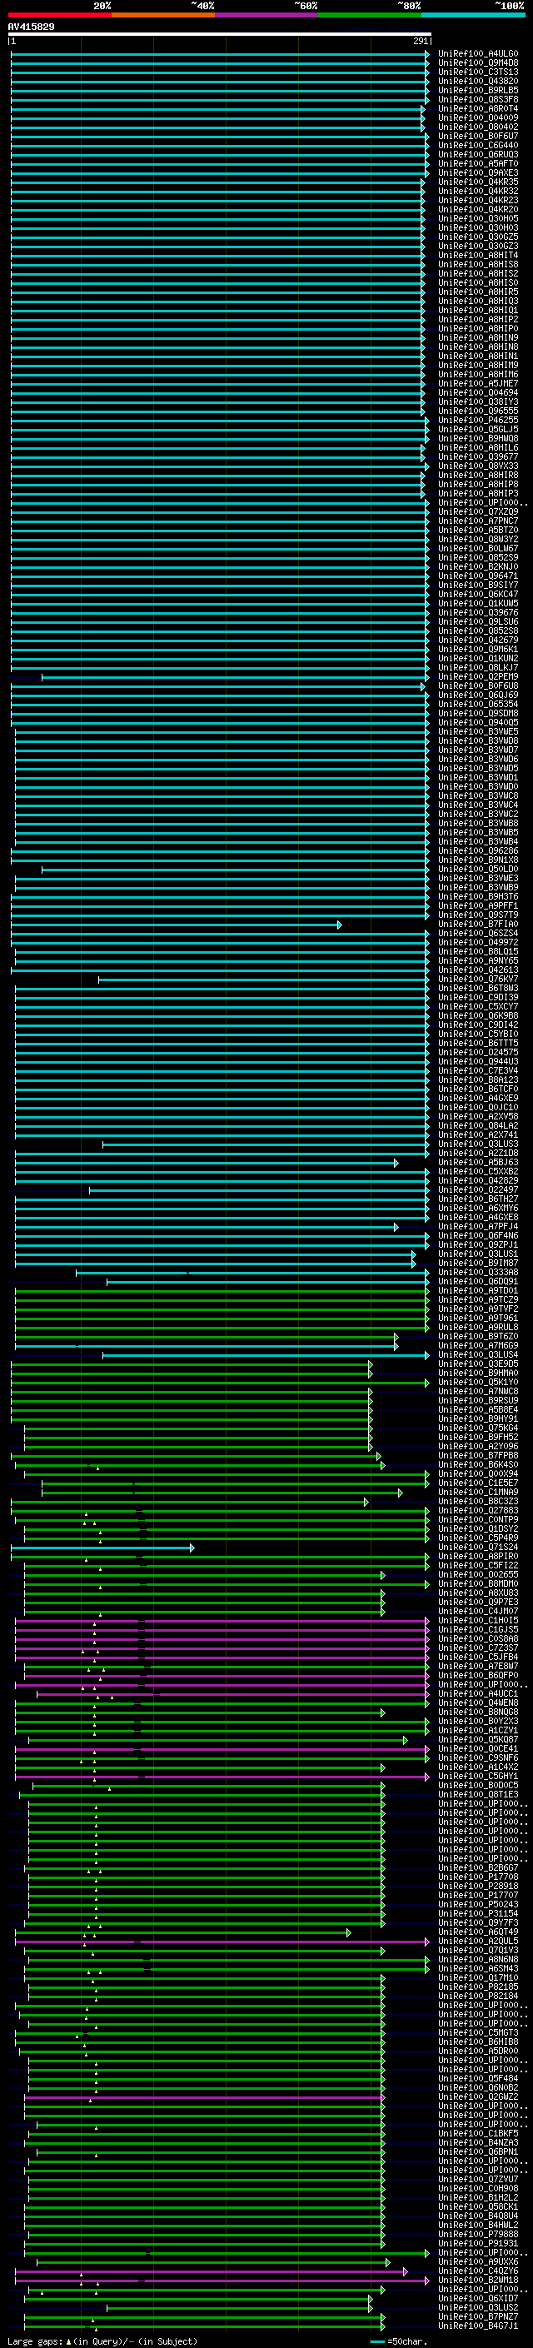Select the UniRef100_Q4KR35 entry

pos(477,182)
